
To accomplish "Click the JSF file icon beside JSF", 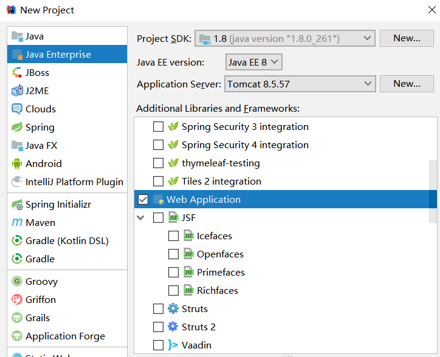I will coord(173,217).
